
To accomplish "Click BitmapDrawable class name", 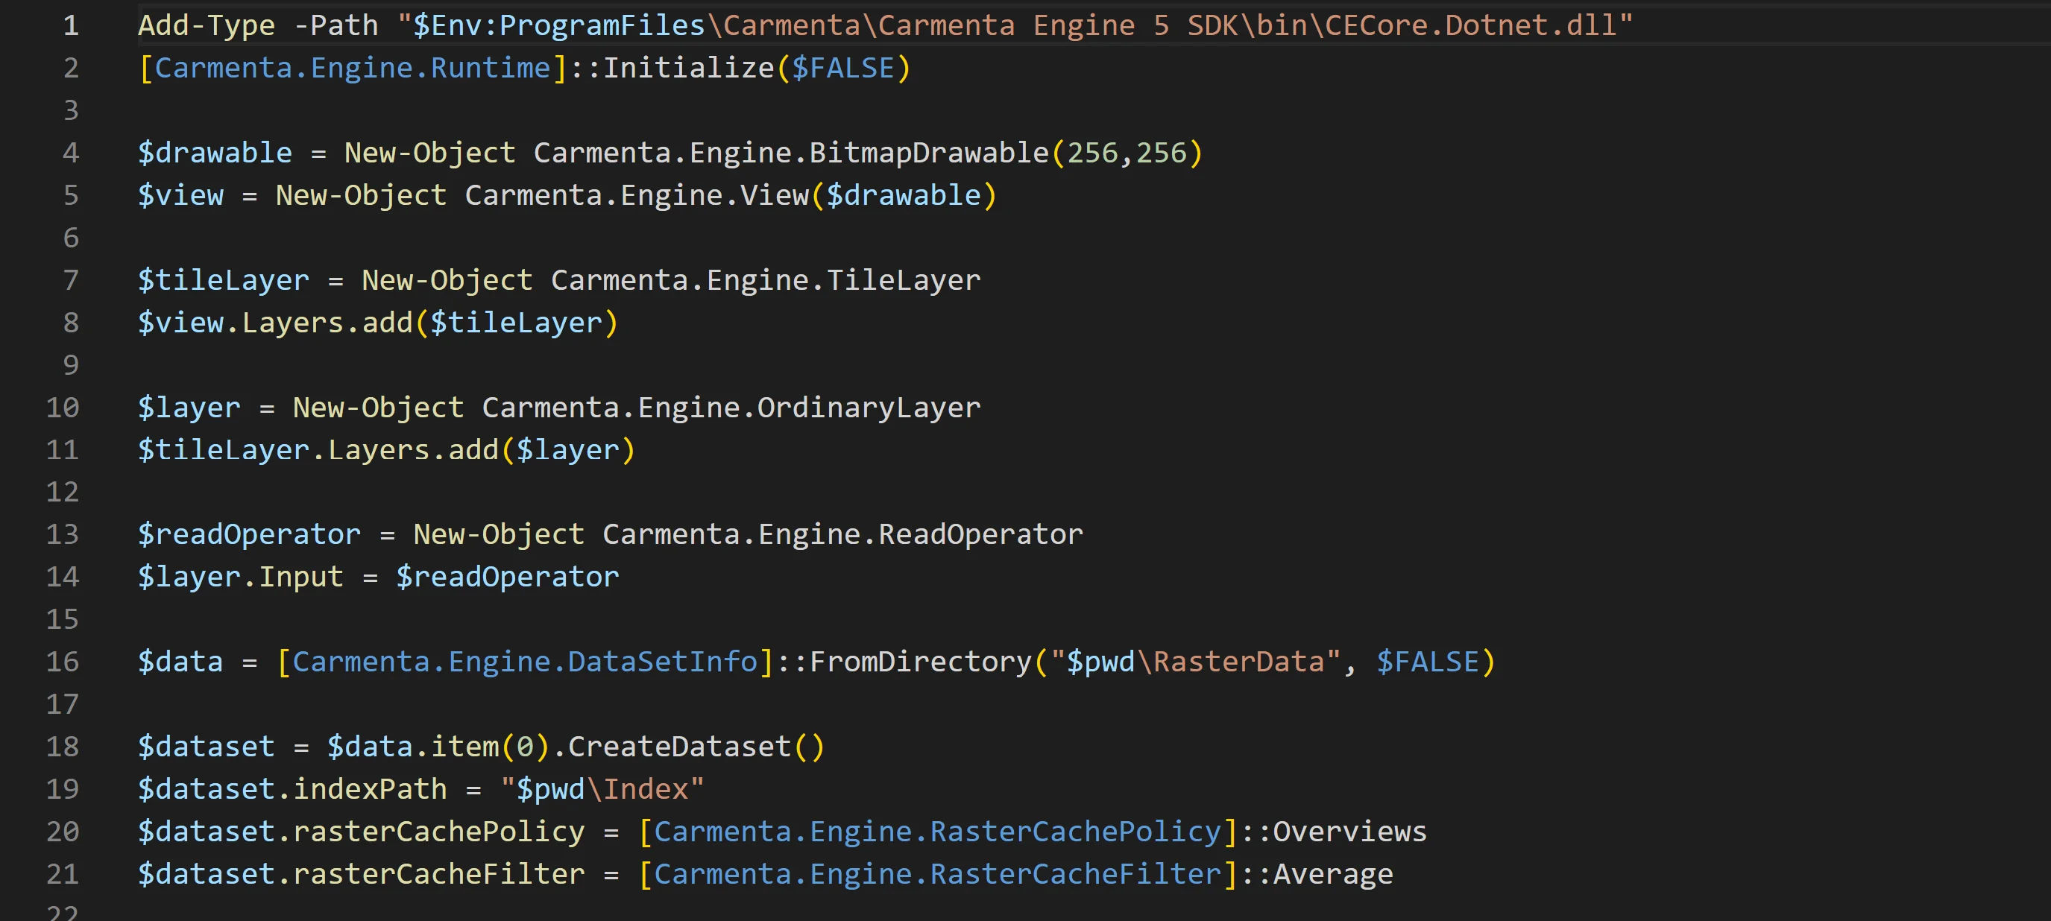I will (929, 153).
